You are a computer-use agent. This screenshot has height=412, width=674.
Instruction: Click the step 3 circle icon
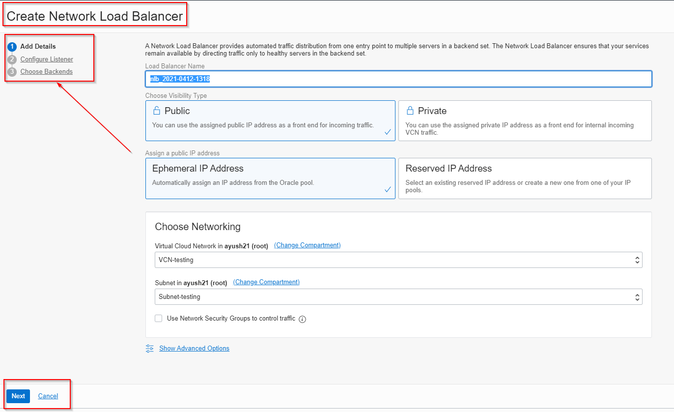[12, 72]
